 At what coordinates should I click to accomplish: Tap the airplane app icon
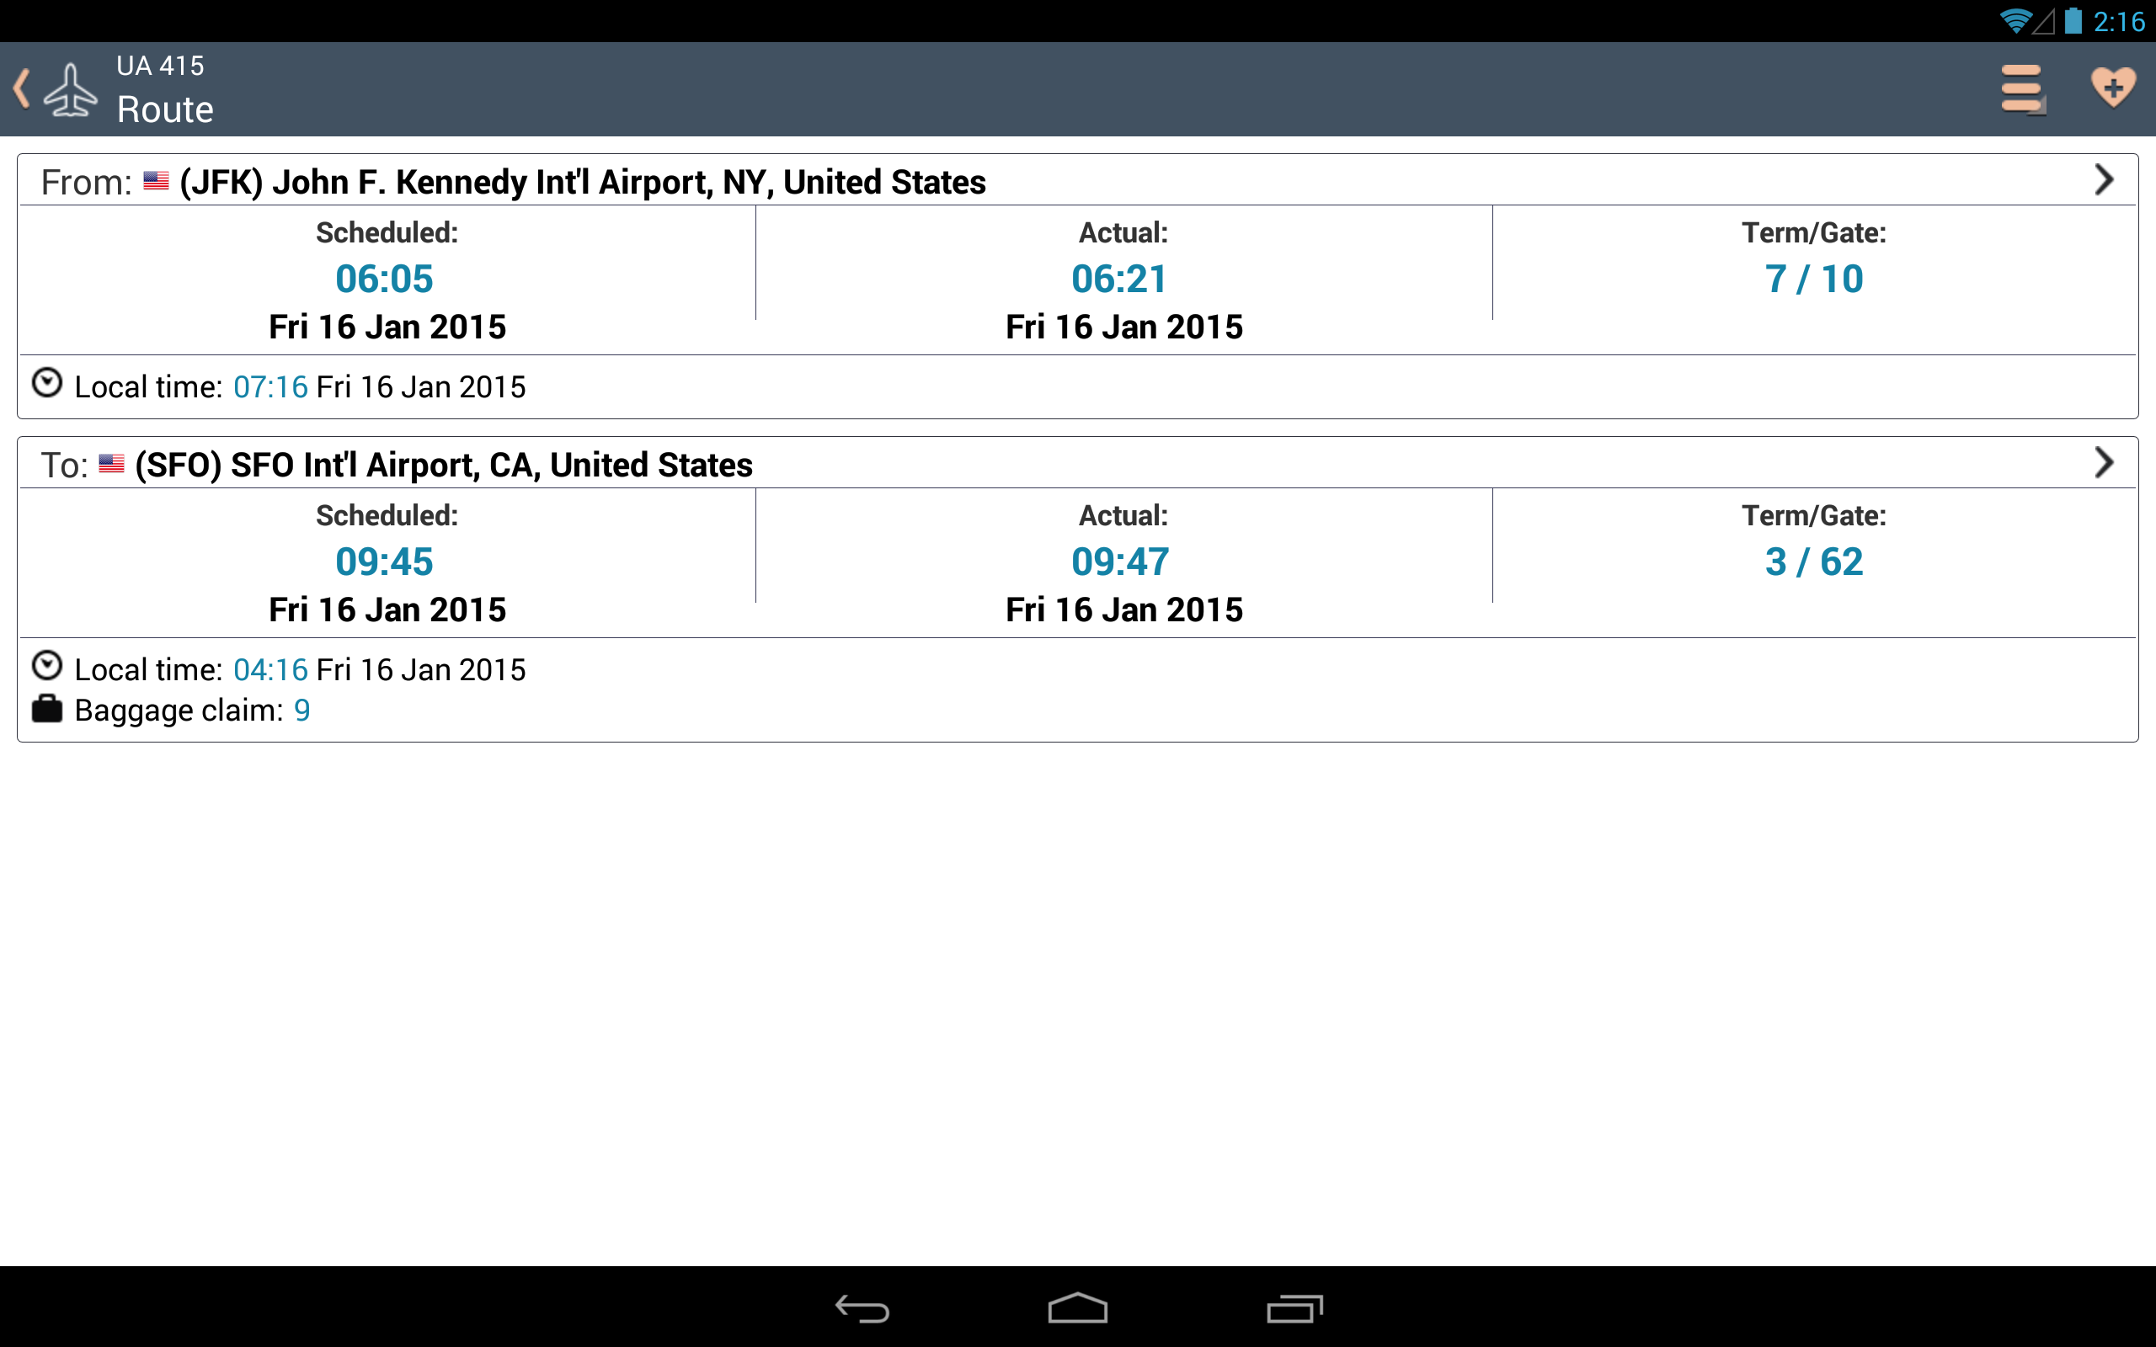tap(71, 89)
